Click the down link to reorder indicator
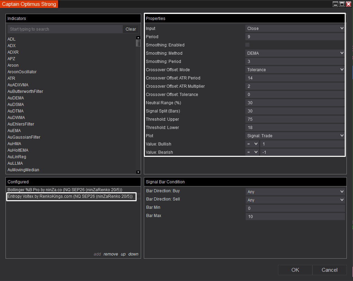353x281 pixels. click(x=133, y=254)
